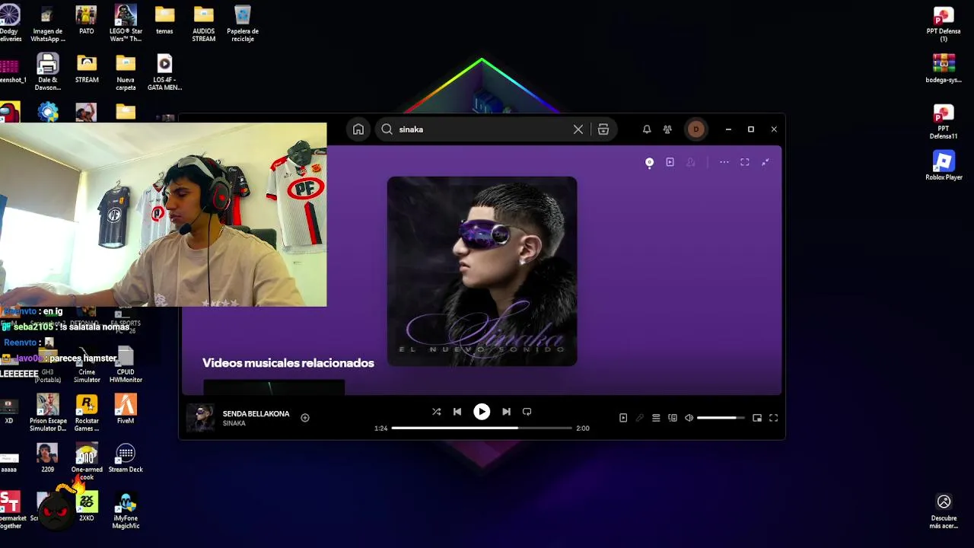Launch Roblox Player from the desktop
Image resolution: width=974 pixels, height=548 pixels.
click(x=944, y=165)
